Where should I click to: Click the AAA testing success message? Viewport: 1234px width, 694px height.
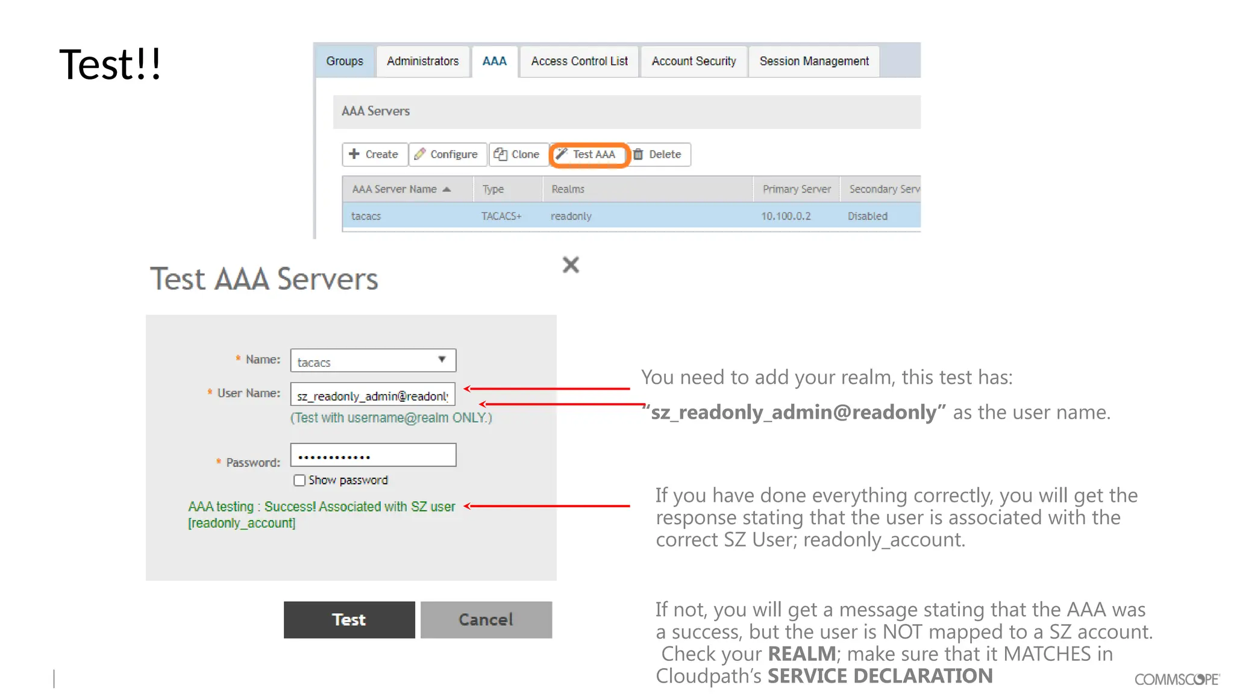(x=321, y=514)
